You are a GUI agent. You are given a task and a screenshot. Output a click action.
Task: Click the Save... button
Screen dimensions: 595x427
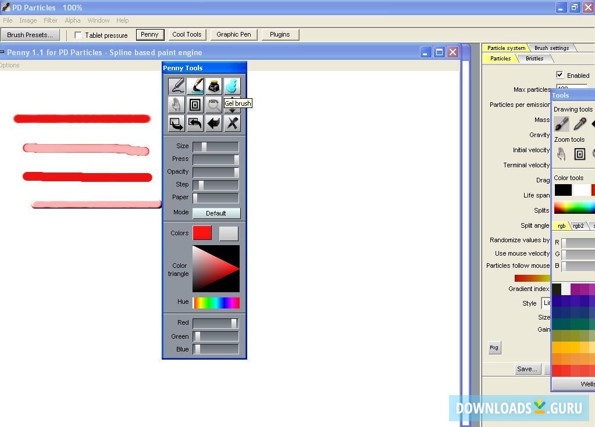(x=527, y=369)
